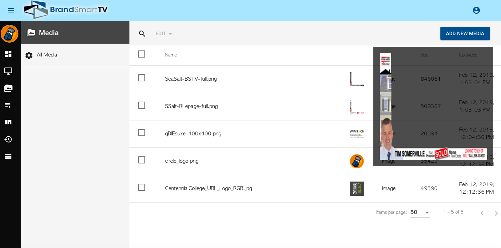Toggle the select-all header checkbox
This screenshot has width=501, height=248.
pyautogui.click(x=142, y=54)
